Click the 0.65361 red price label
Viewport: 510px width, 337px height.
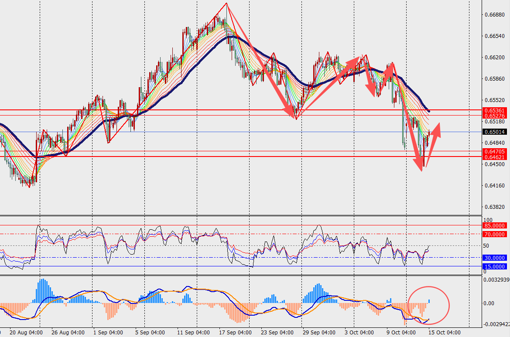pos(495,110)
